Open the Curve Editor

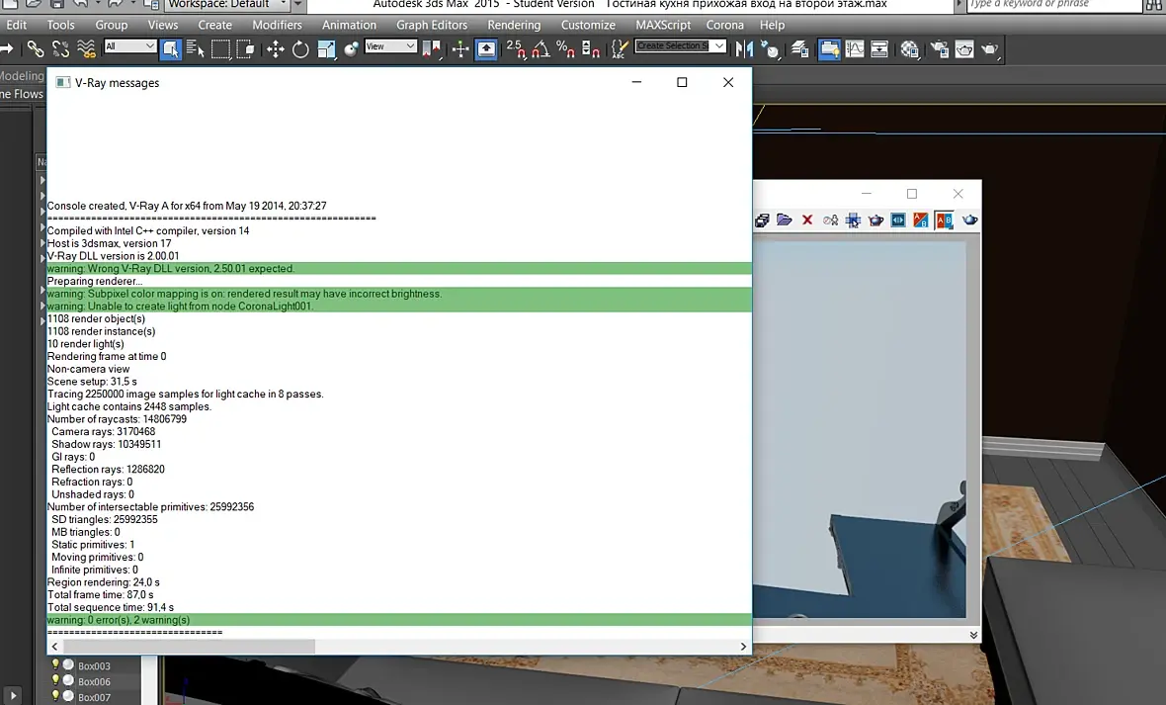click(x=855, y=49)
